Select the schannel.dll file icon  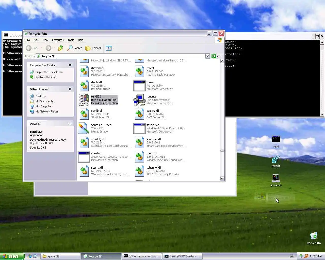point(139,171)
